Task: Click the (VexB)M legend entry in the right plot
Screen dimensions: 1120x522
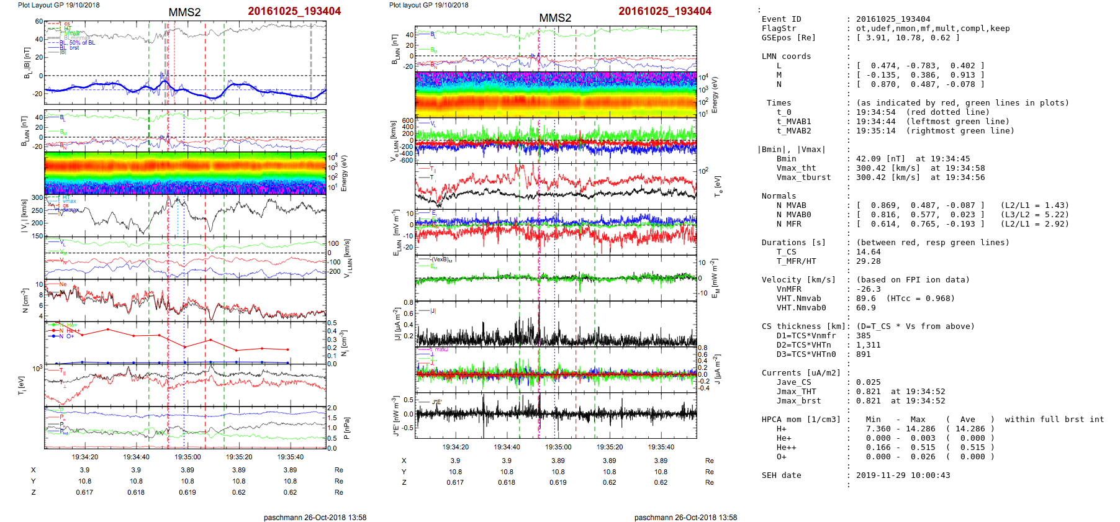Action: click(441, 259)
